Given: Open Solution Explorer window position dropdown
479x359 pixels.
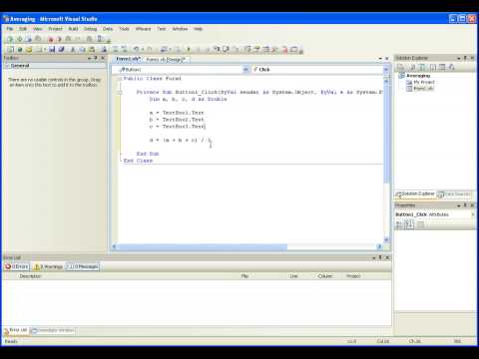Looking at the screenshot, I should pyautogui.click(x=459, y=58).
